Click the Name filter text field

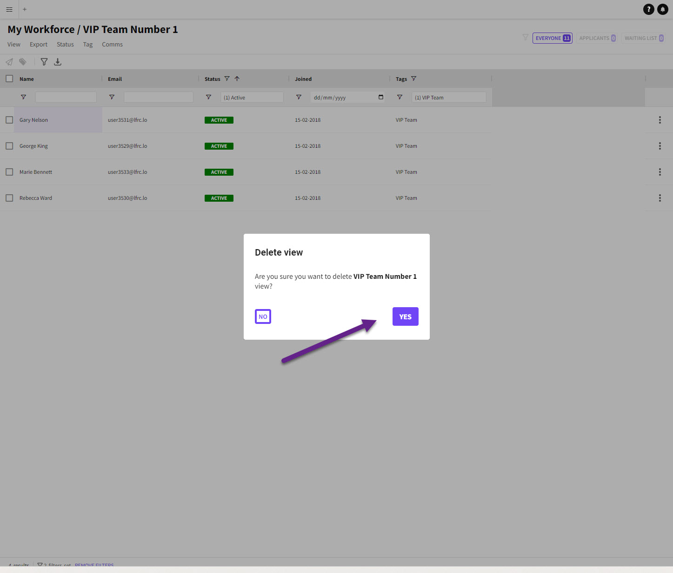(x=66, y=98)
